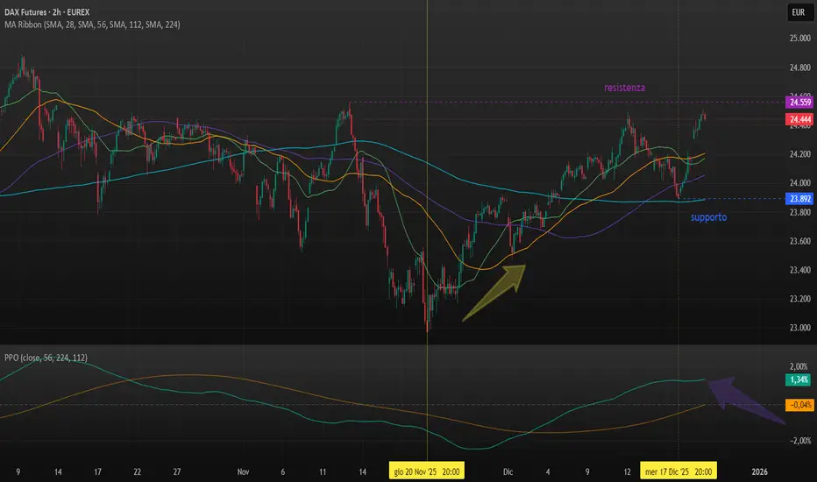Click the '17' time axis label
Screen dimensions: 817x482
click(x=97, y=471)
